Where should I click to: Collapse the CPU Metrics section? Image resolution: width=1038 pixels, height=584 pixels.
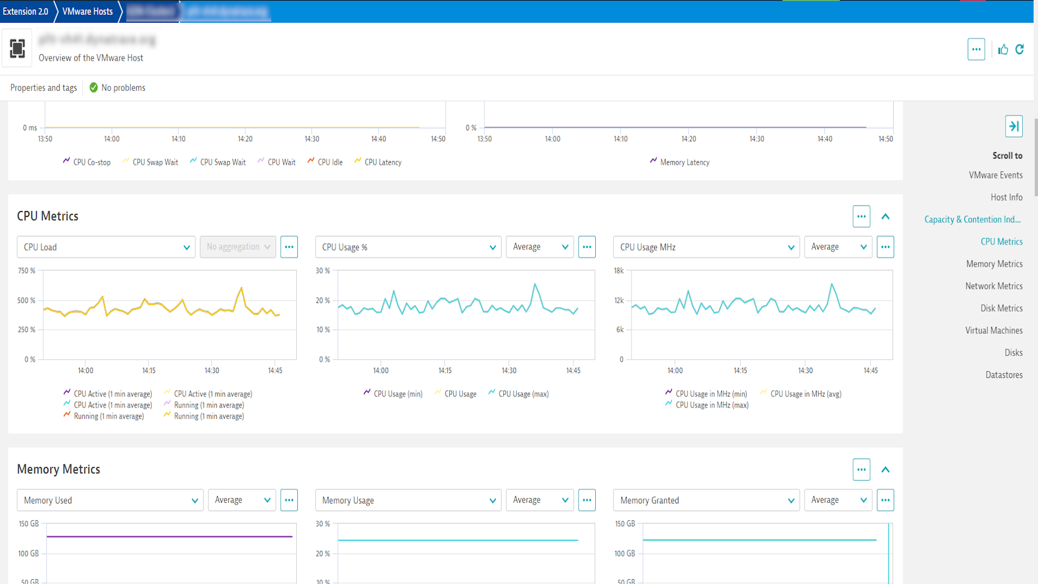pos(886,216)
